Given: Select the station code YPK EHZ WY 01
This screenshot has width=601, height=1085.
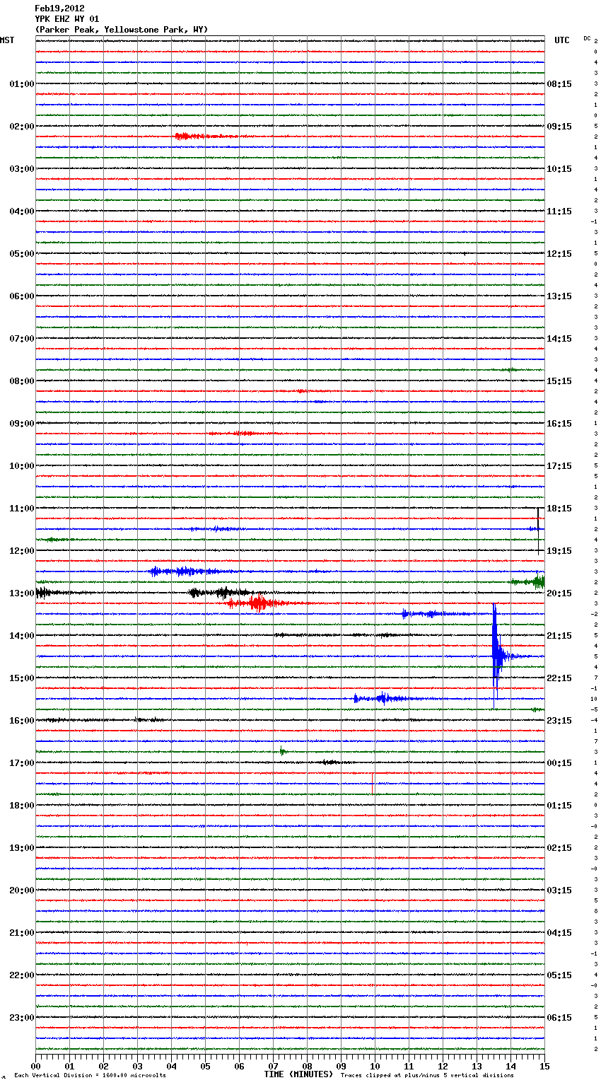Looking at the screenshot, I should 67,19.
